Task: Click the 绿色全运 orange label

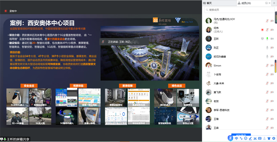Action: point(177,86)
